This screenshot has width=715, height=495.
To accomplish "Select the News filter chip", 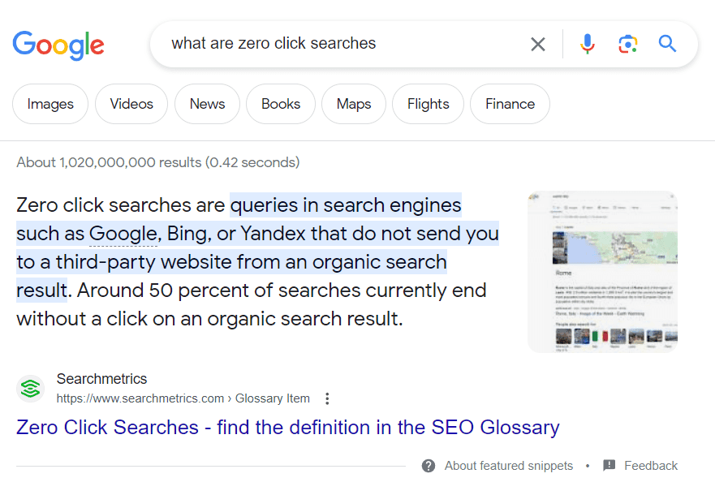I will pos(207,104).
